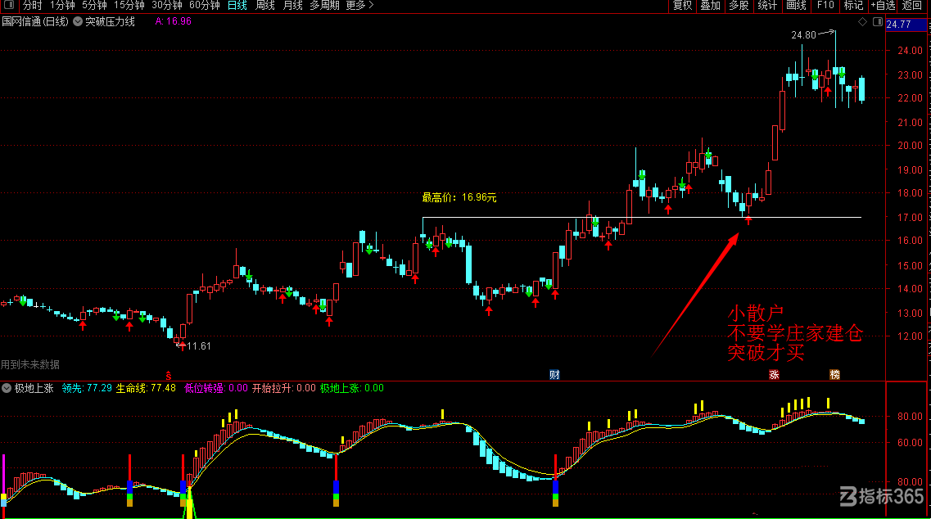This screenshot has height=519, width=931.
Task: Activate the 画线 drawing tools
Action: (x=796, y=6)
